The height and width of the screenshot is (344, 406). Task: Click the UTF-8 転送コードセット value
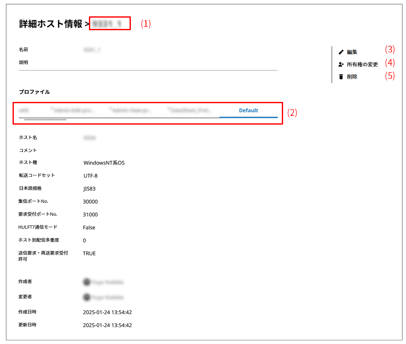90,176
